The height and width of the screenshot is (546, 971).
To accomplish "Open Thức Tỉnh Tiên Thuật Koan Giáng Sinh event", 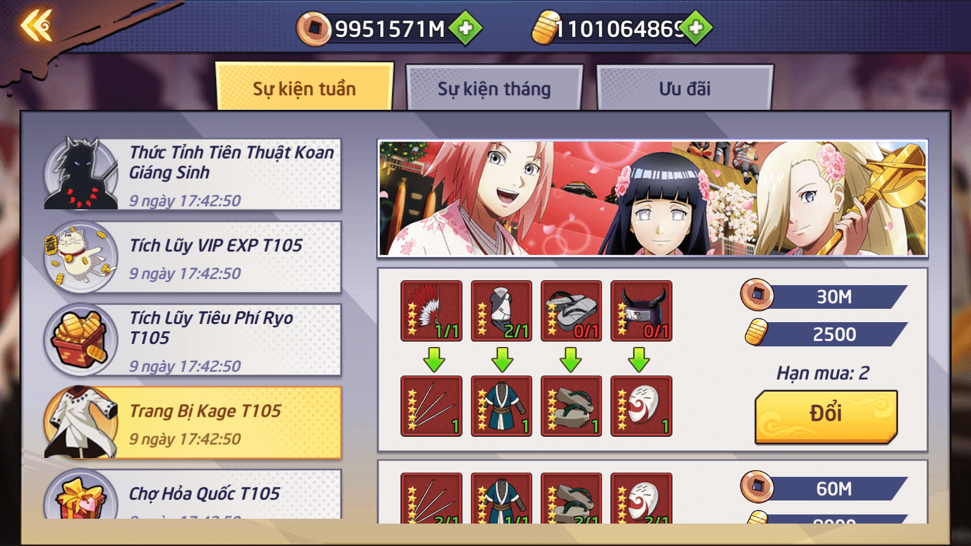I will 193,175.
